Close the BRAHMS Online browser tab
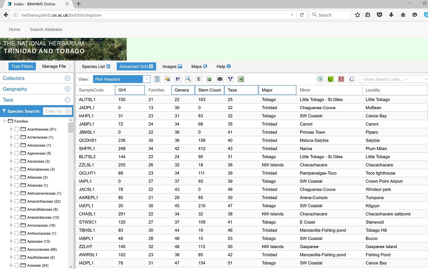 [67, 4]
